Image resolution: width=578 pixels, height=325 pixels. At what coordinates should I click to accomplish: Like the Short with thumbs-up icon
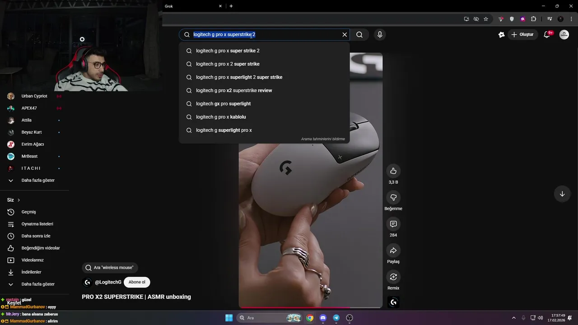click(x=393, y=171)
